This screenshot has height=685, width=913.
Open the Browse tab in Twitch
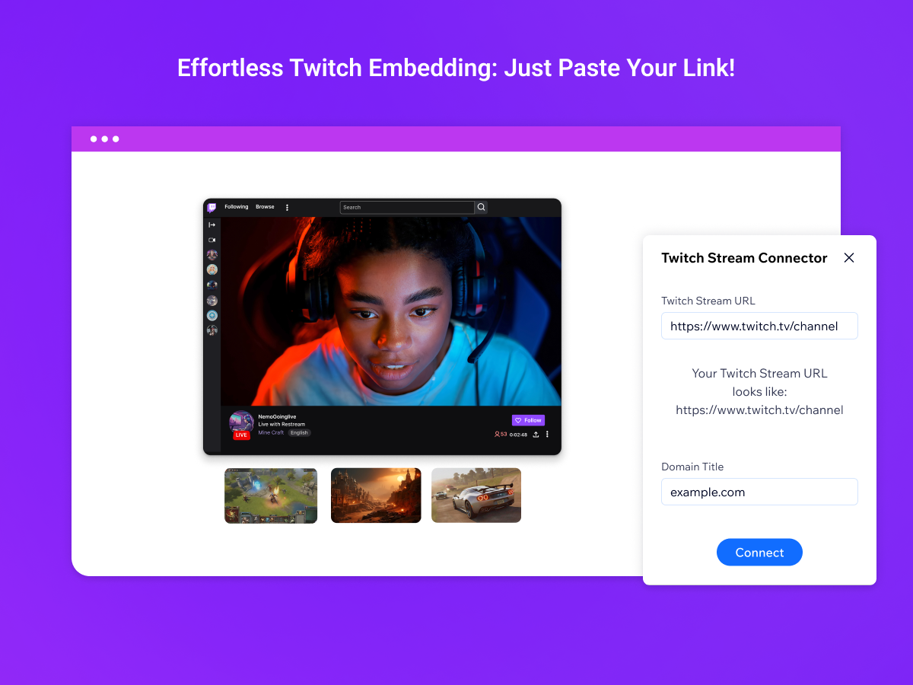pyautogui.click(x=265, y=207)
